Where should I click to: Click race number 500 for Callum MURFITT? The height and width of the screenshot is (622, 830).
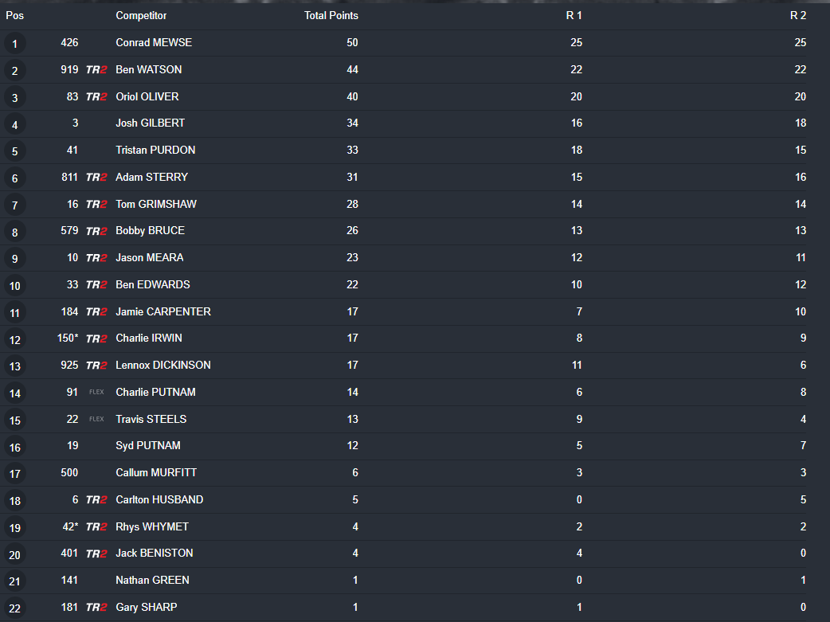[69, 472]
